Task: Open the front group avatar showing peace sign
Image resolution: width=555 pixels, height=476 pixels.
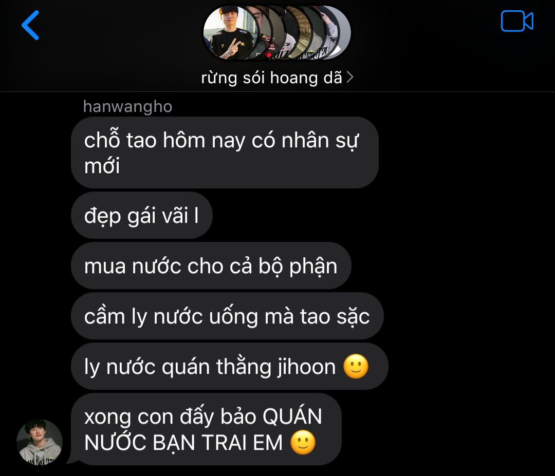Action: point(230,32)
